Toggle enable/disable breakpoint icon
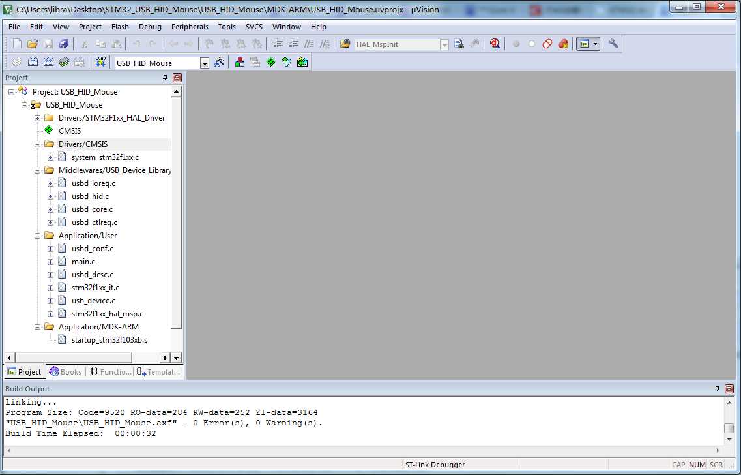The height and width of the screenshot is (475, 741). coord(532,44)
